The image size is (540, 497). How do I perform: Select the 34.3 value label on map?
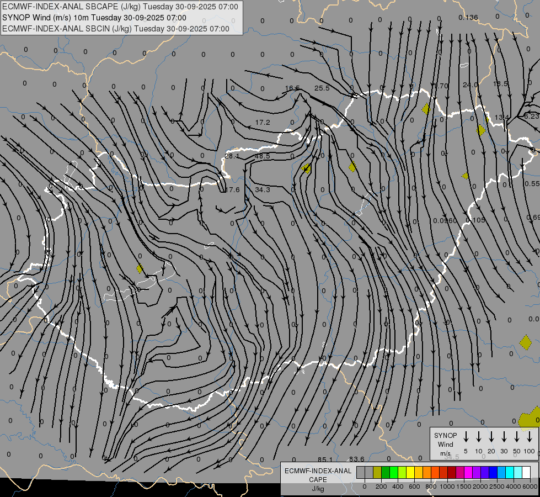coord(263,190)
